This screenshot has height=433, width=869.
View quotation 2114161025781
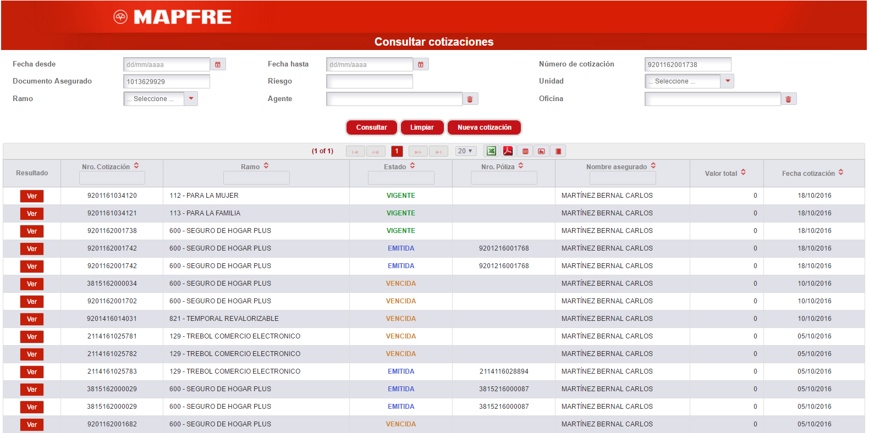click(32, 337)
